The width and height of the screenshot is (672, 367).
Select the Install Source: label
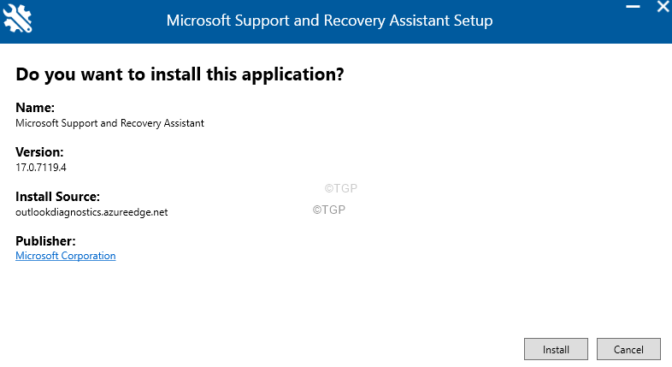tap(57, 197)
